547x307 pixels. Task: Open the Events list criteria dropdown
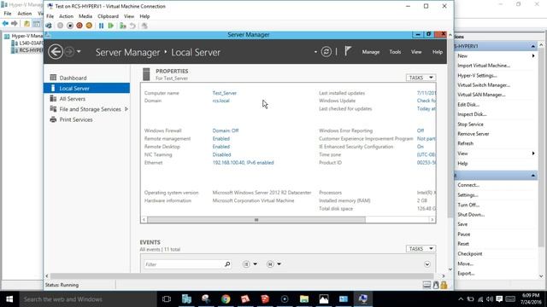click(250, 264)
